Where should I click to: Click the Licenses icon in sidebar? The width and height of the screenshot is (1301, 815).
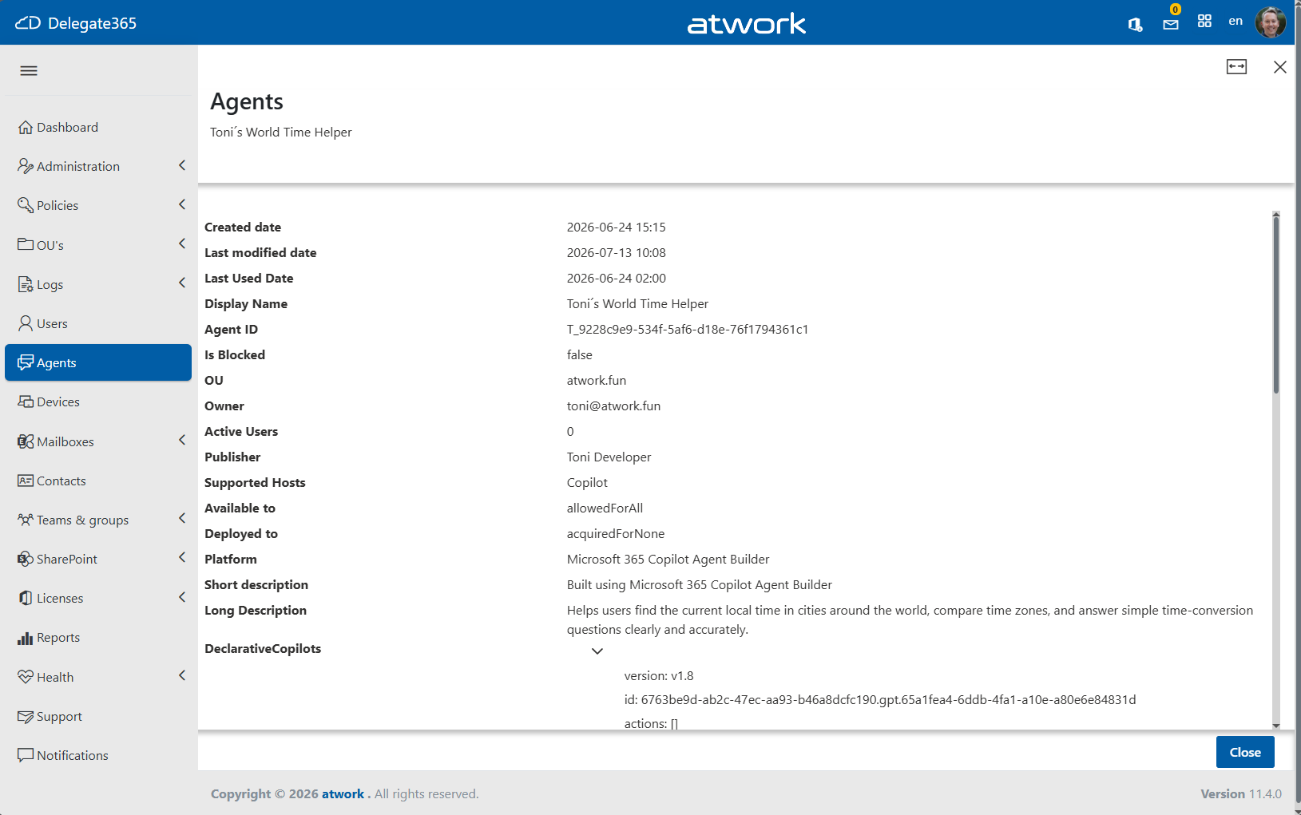26,598
